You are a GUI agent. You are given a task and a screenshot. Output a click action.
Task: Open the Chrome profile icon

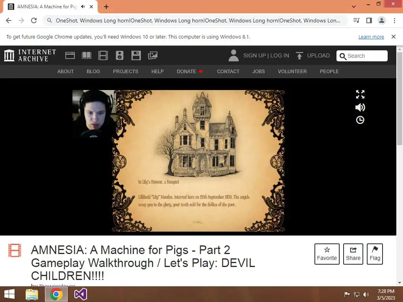click(x=382, y=20)
